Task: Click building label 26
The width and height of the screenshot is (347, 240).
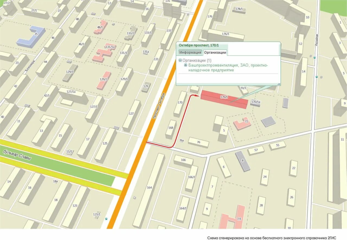Action: click(291, 197)
